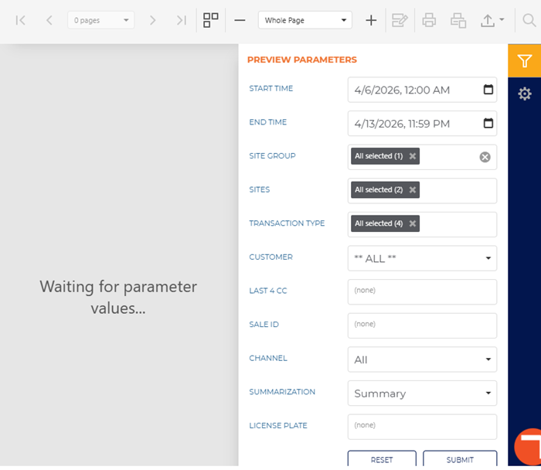Zoom out using the minus icon
Viewport: 541px width, 470px height.
240,20
